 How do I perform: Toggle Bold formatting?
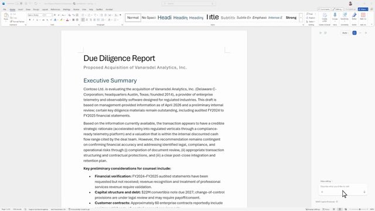click(x=30, y=20)
